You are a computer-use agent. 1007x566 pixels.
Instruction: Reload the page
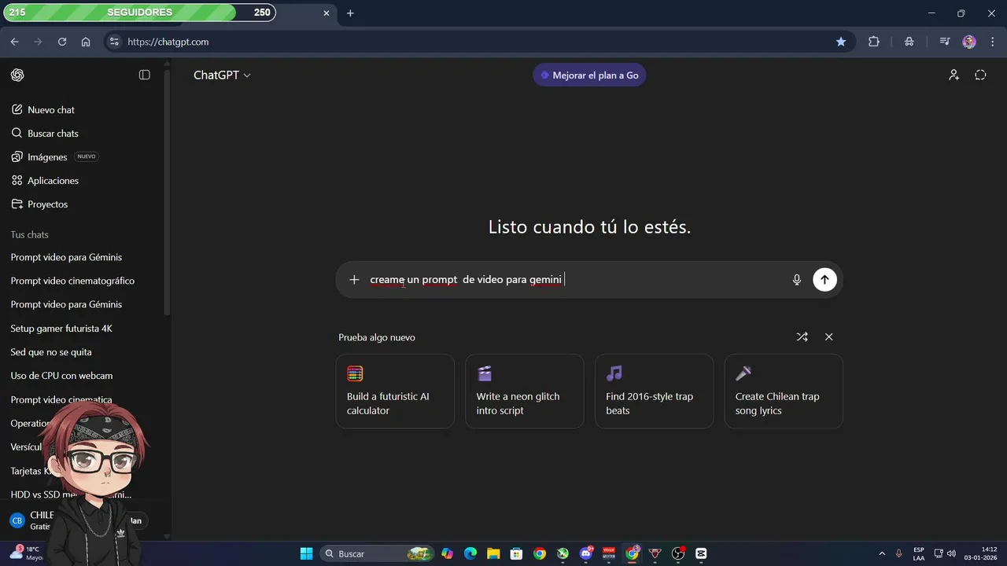tap(62, 42)
